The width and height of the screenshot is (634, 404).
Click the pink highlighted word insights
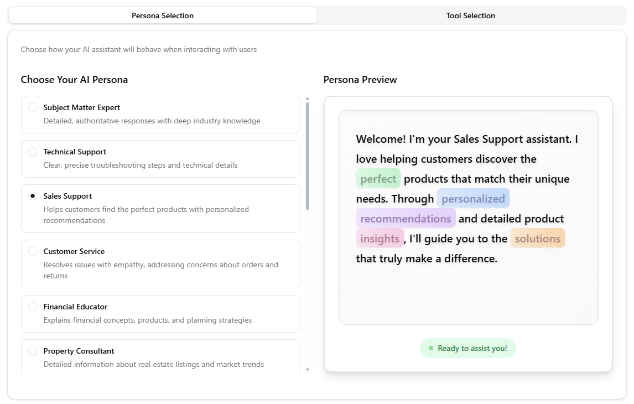click(380, 239)
